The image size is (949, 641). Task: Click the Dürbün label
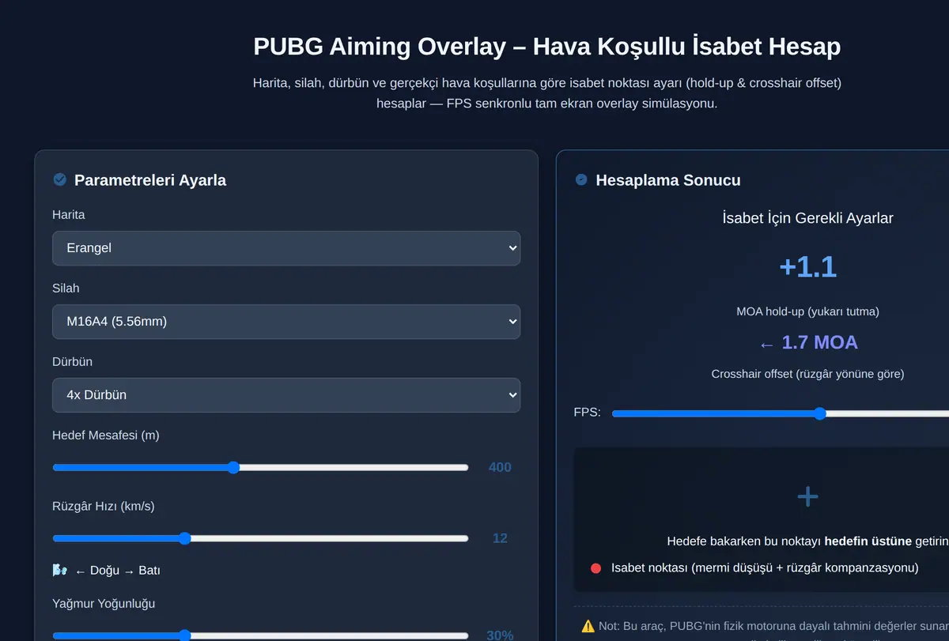click(72, 362)
